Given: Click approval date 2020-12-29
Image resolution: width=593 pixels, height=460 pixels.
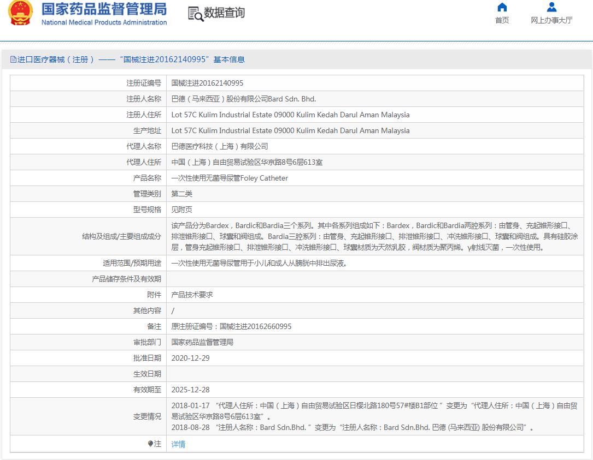Looking at the screenshot, I should (190, 359).
